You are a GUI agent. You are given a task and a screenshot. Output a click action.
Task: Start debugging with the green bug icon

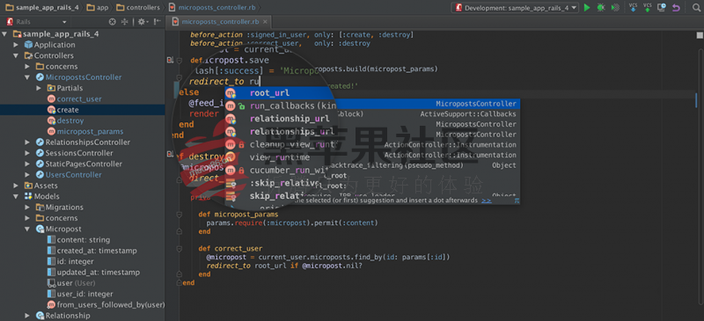601,8
